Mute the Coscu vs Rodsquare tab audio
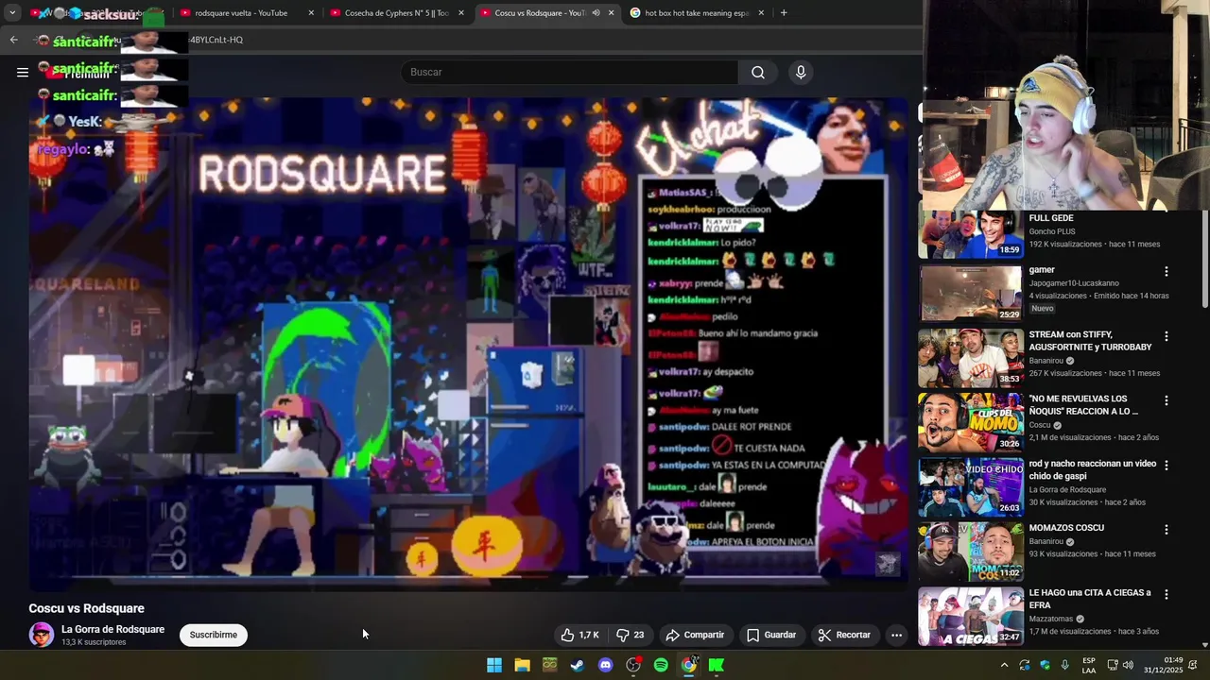The image size is (1210, 680). coord(596,13)
